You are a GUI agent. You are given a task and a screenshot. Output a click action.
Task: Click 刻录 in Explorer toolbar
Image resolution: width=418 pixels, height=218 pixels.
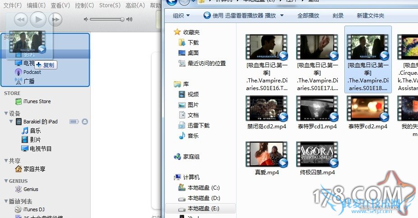[338, 16]
